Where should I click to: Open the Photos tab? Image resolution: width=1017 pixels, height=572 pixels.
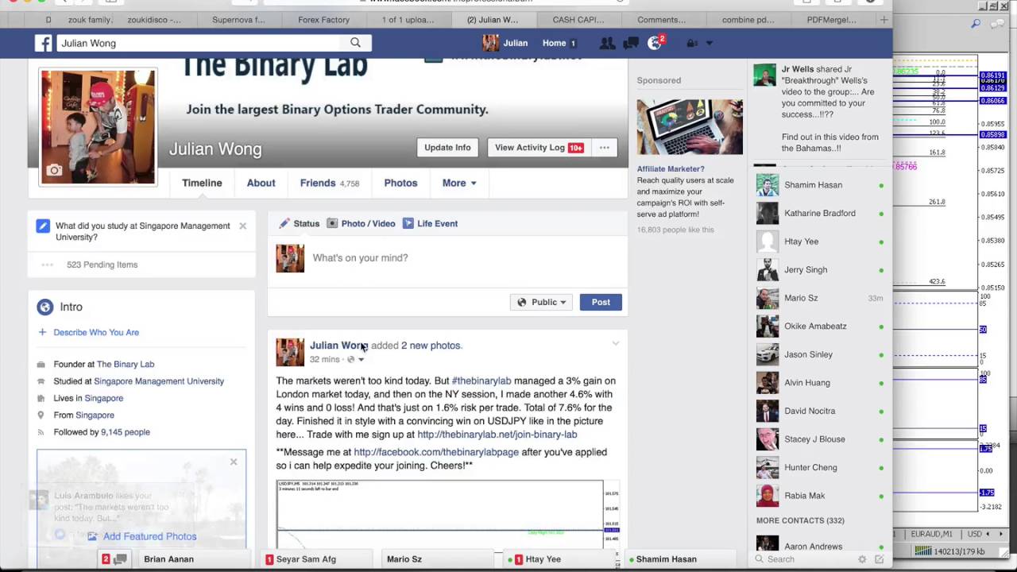[400, 183]
